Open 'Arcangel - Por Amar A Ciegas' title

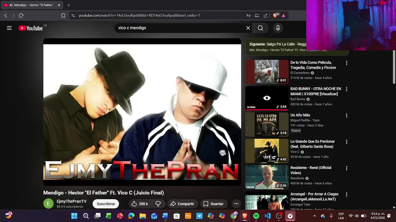click(314, 196)
